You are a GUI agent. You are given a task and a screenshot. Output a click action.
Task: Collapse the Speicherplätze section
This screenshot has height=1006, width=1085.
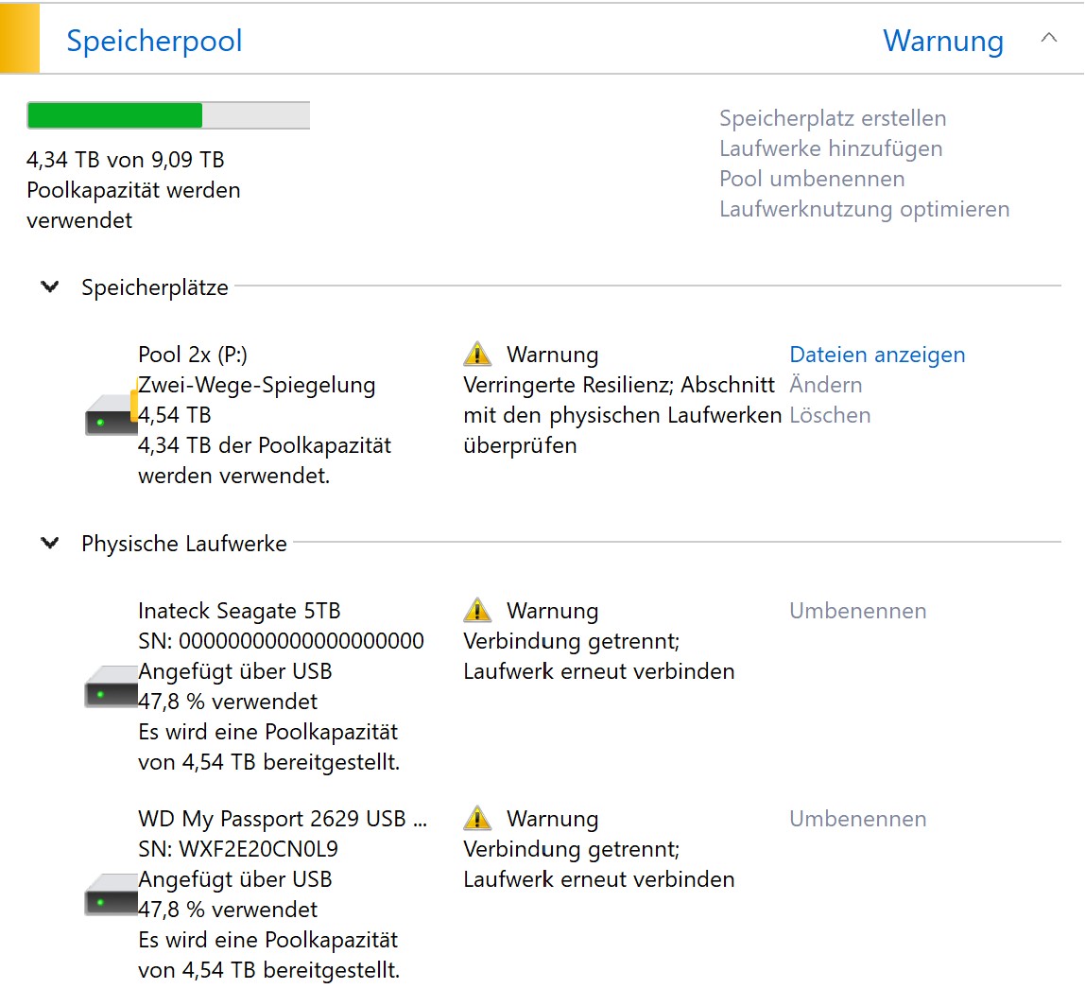50,286
